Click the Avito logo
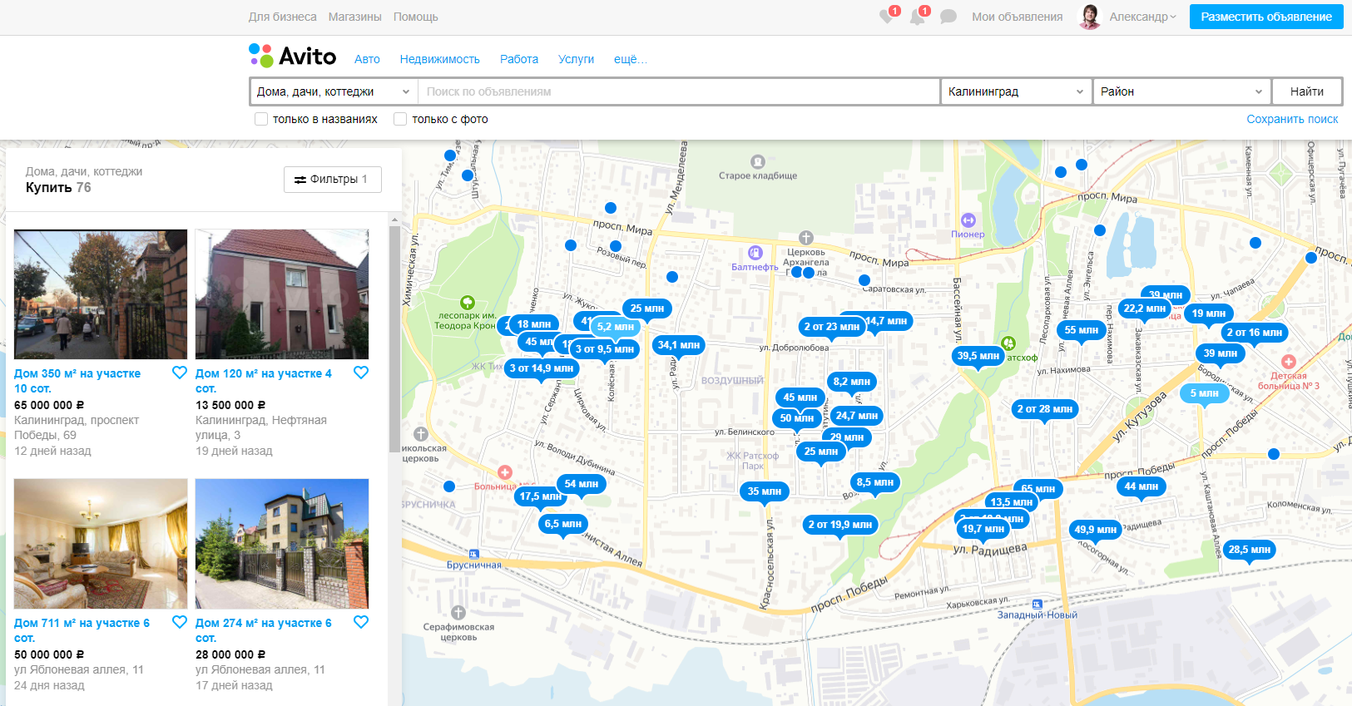 tap(293, 57)
